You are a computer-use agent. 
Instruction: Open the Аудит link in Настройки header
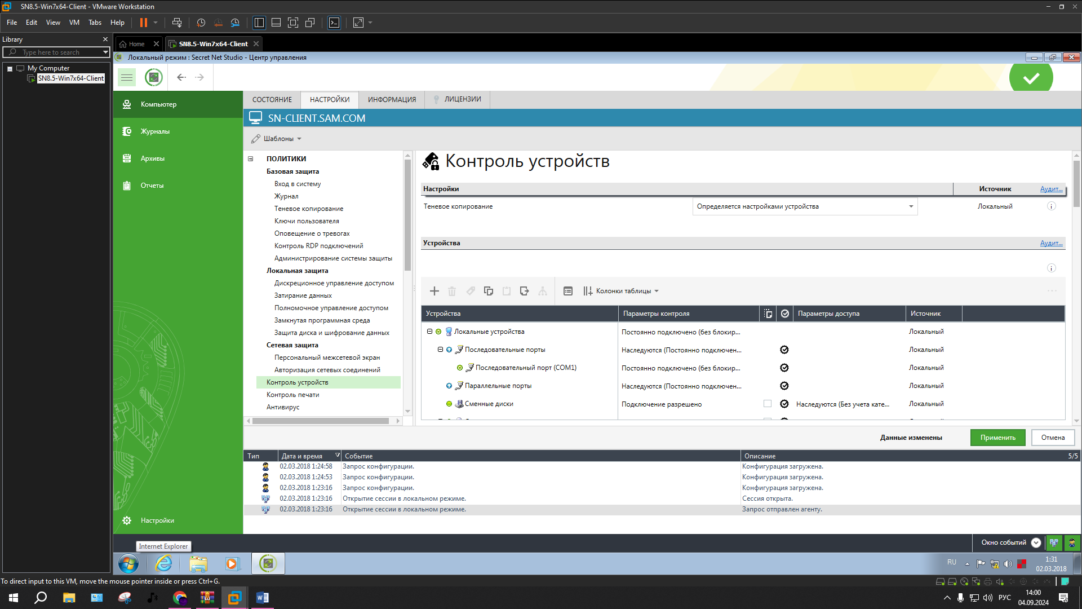click(x=1051, y=189)
